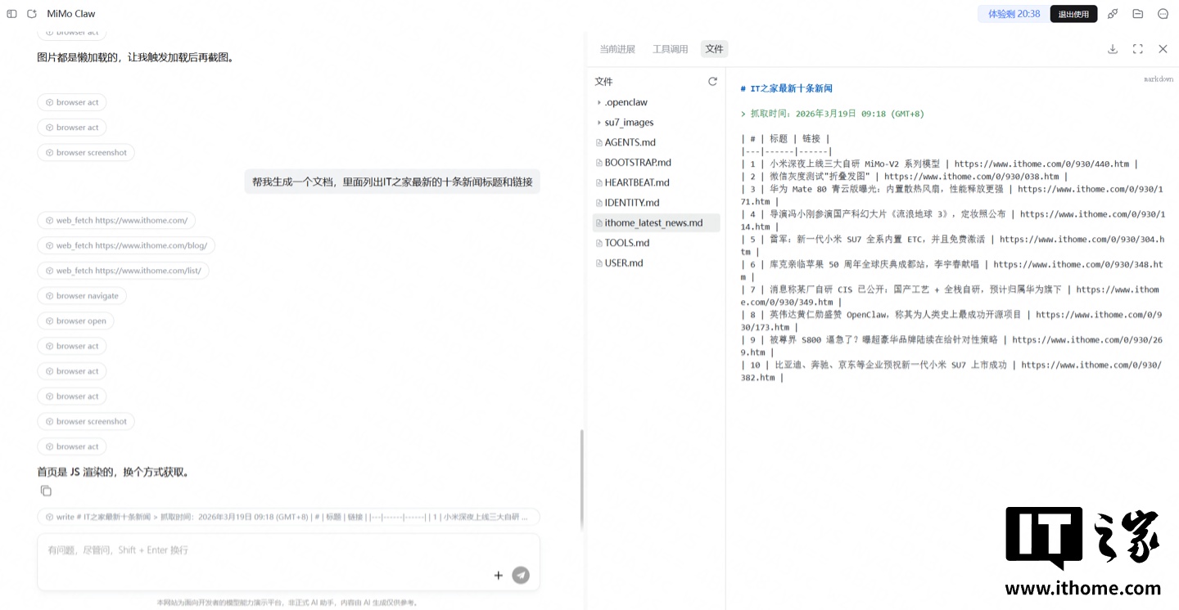Select ithome_latest_news.md in the file list
This screenshot has width=1179, height=610.
[x=656, y=222]
